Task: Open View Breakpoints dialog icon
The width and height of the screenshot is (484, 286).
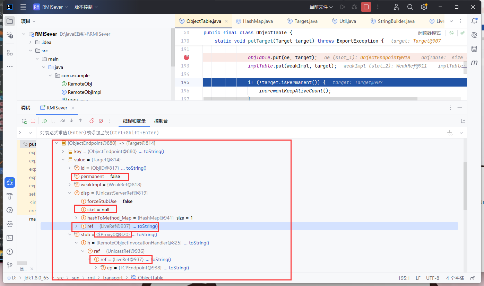Action: [92, 121]
